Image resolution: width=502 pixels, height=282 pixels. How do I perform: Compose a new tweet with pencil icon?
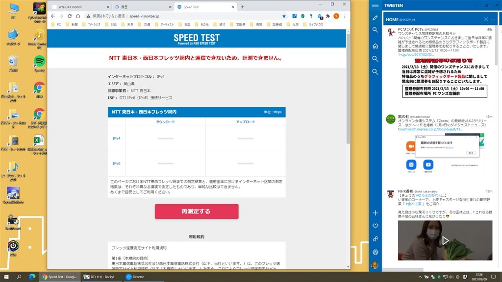click(x=375, y=18)
